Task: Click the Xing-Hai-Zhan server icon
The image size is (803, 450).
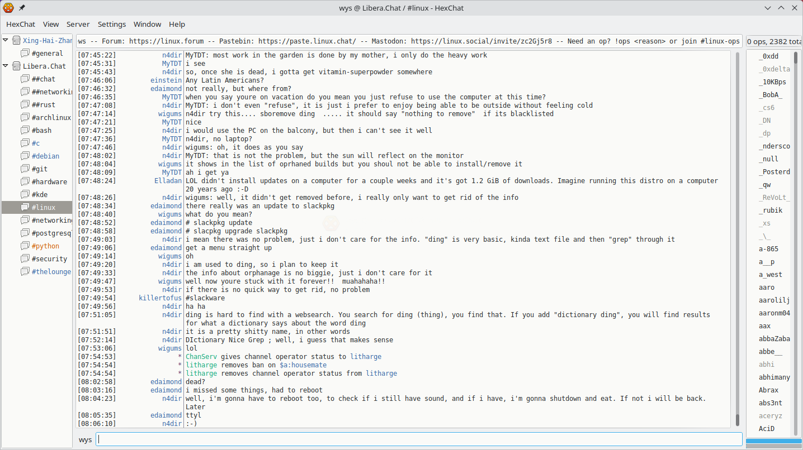Action: click(17, 40)
